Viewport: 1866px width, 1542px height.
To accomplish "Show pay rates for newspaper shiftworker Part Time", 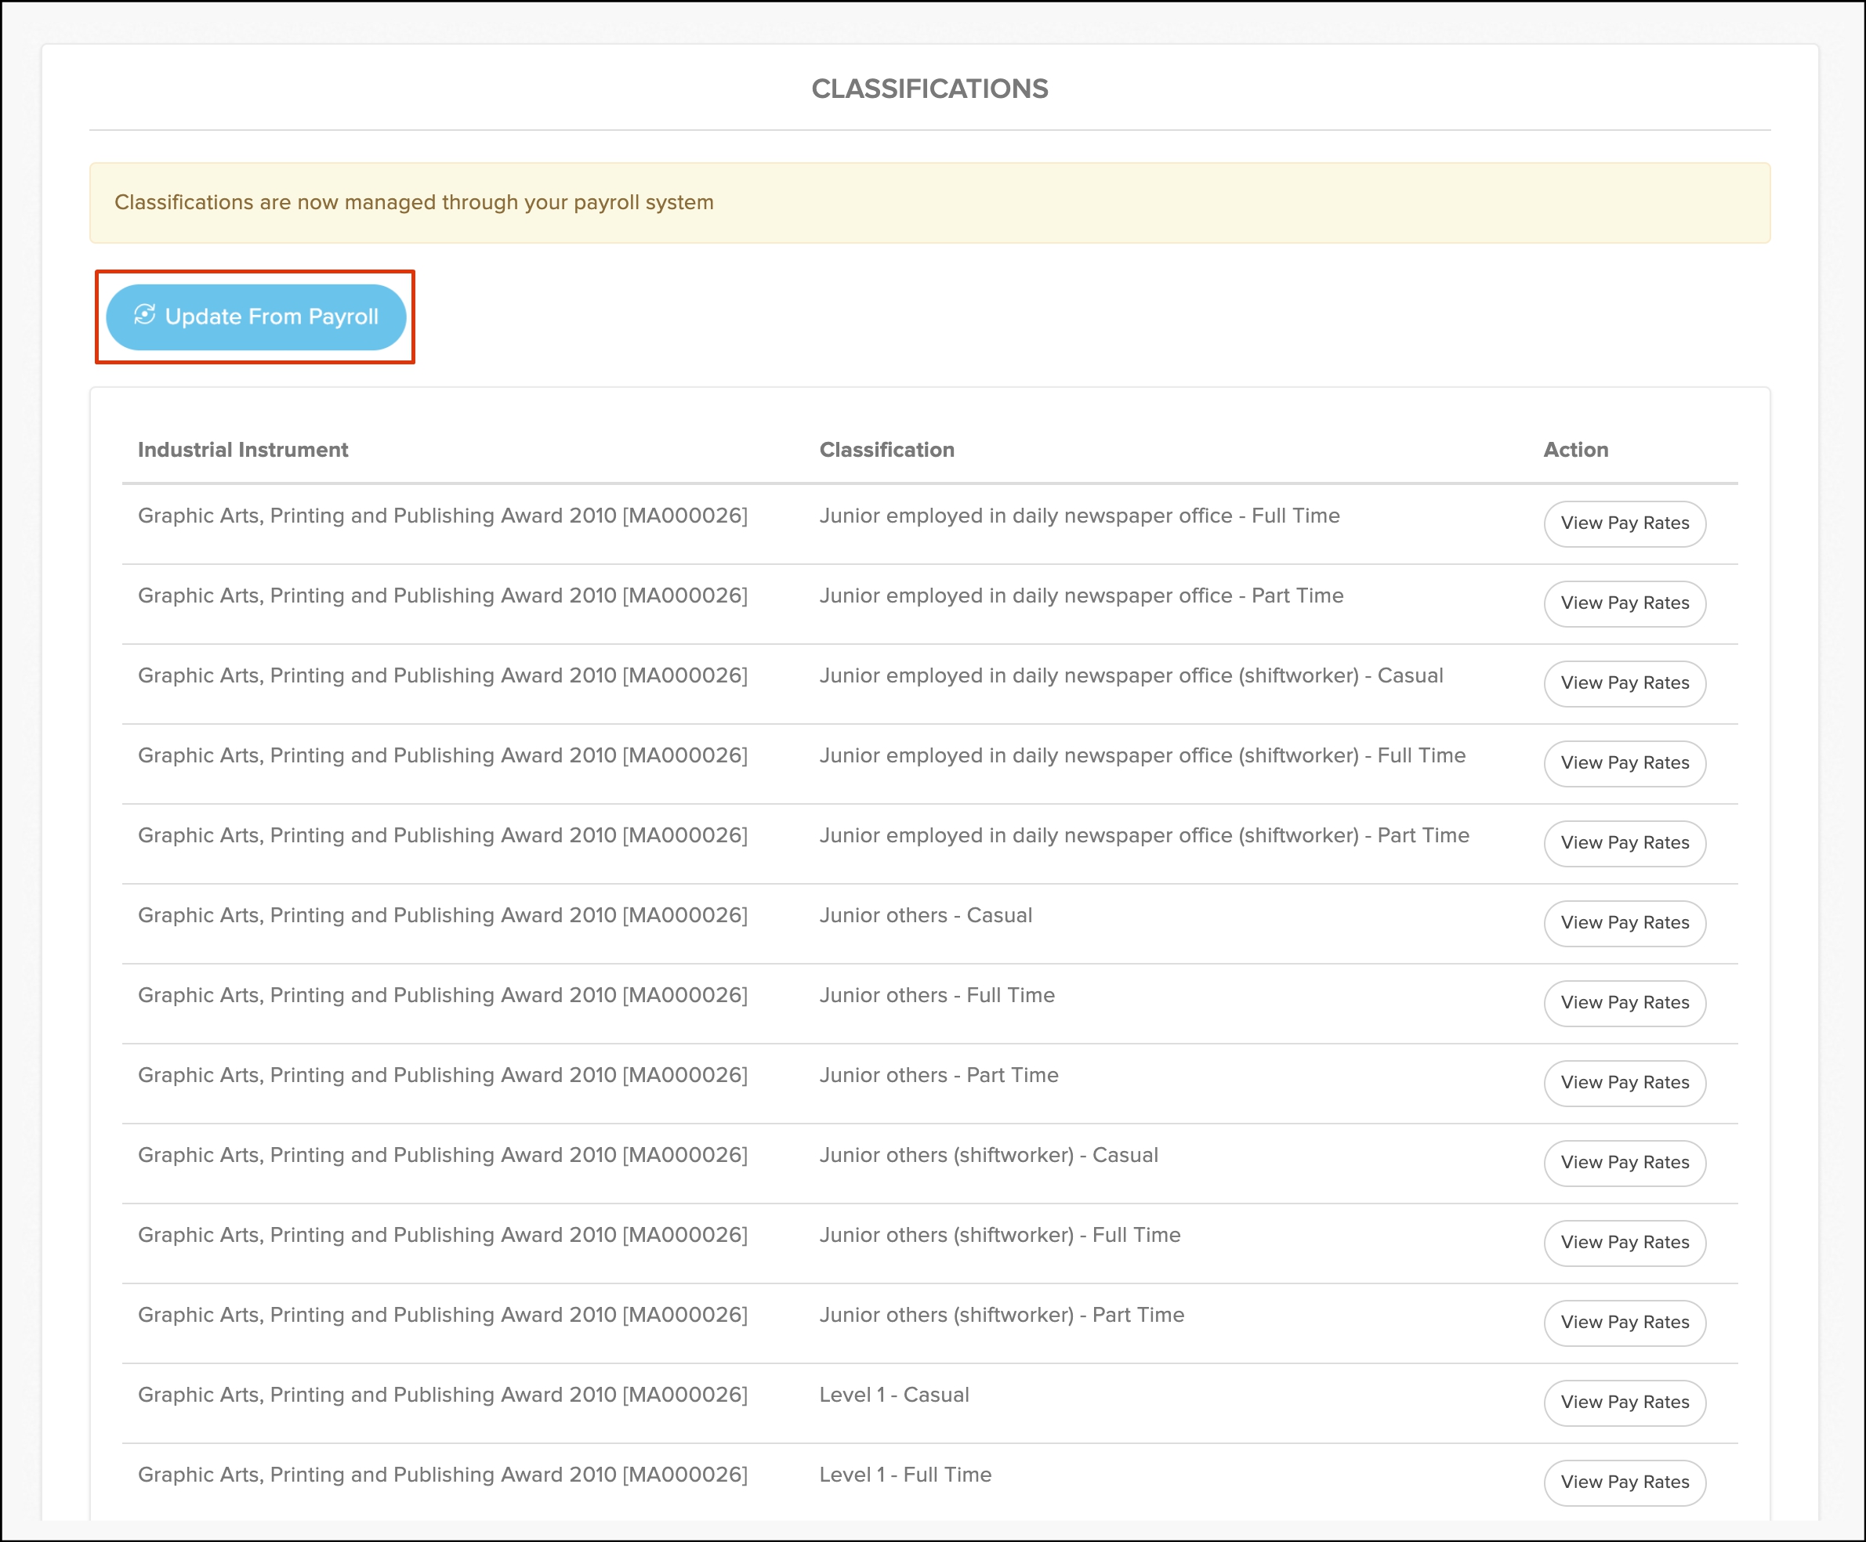I will (1623, 843).
